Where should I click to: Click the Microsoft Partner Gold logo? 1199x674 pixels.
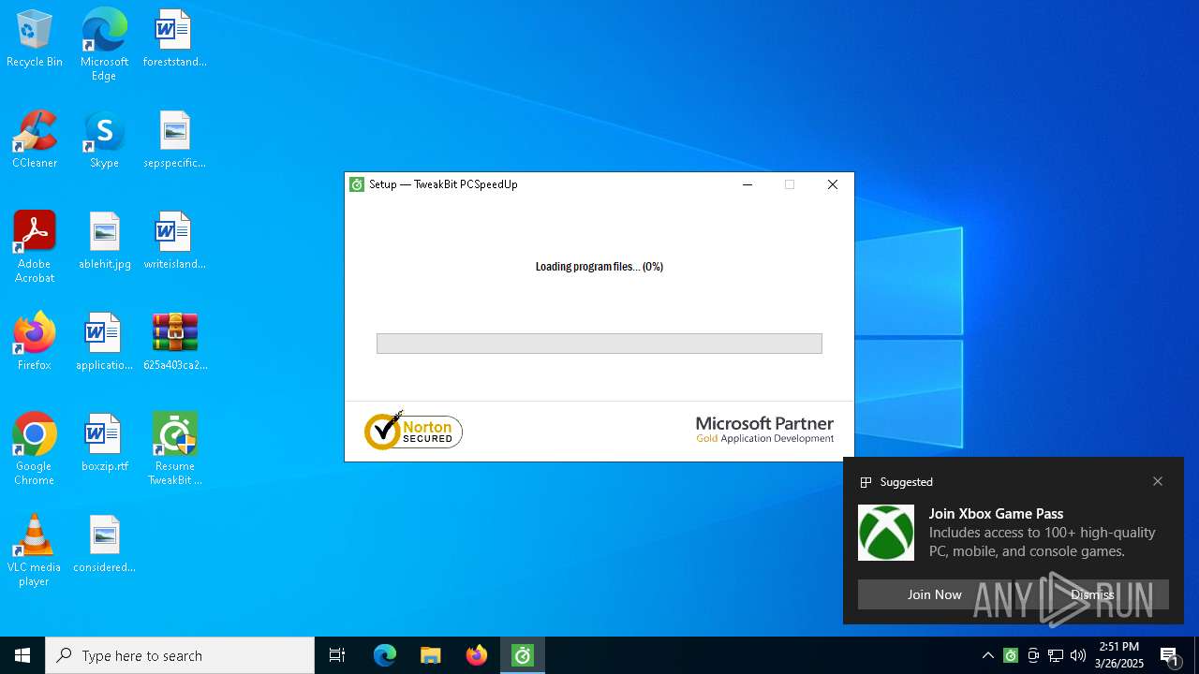pyautogui.click(x=764, y=431)
